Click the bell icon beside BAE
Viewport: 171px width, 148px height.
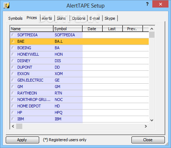[x=13, y=41]
